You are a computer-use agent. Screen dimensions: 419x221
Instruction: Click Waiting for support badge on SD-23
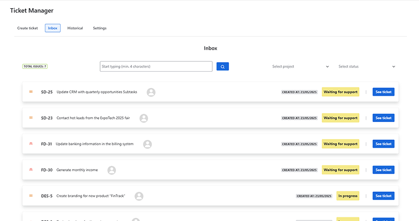[x=340, y=118]
